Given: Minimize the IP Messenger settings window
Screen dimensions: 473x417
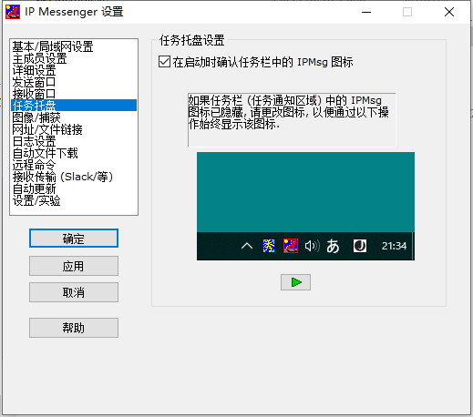Looking at the screenshot, I should pos(366,12).
